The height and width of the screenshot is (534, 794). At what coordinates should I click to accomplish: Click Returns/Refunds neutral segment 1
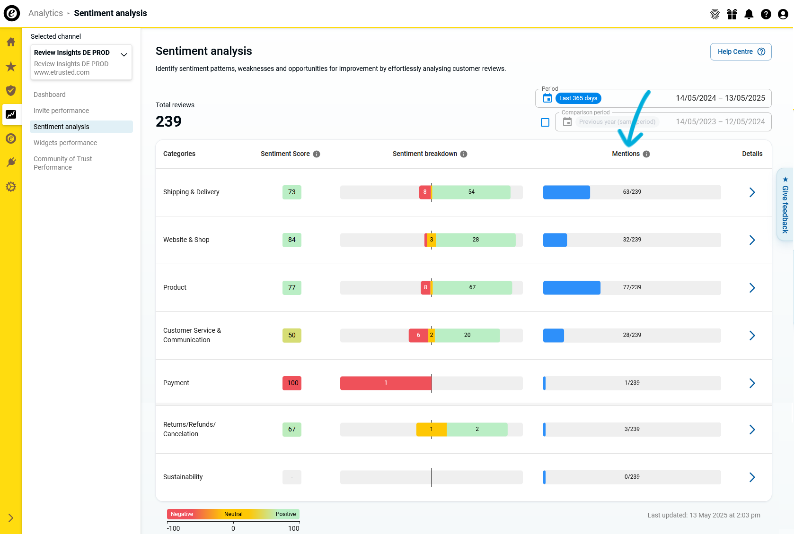pos(432,430)
